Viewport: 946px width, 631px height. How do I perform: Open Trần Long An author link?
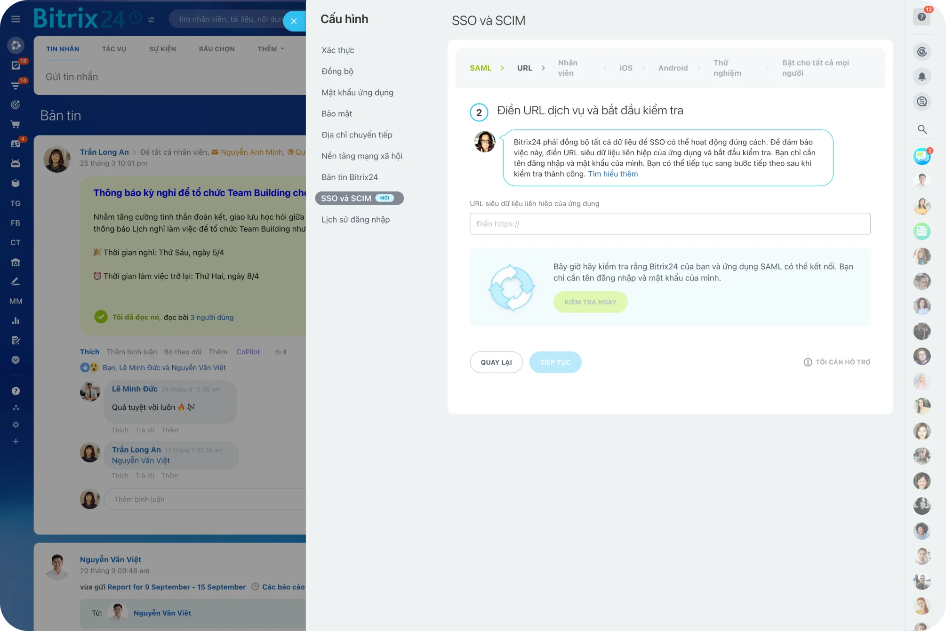[x=104, y=152]
